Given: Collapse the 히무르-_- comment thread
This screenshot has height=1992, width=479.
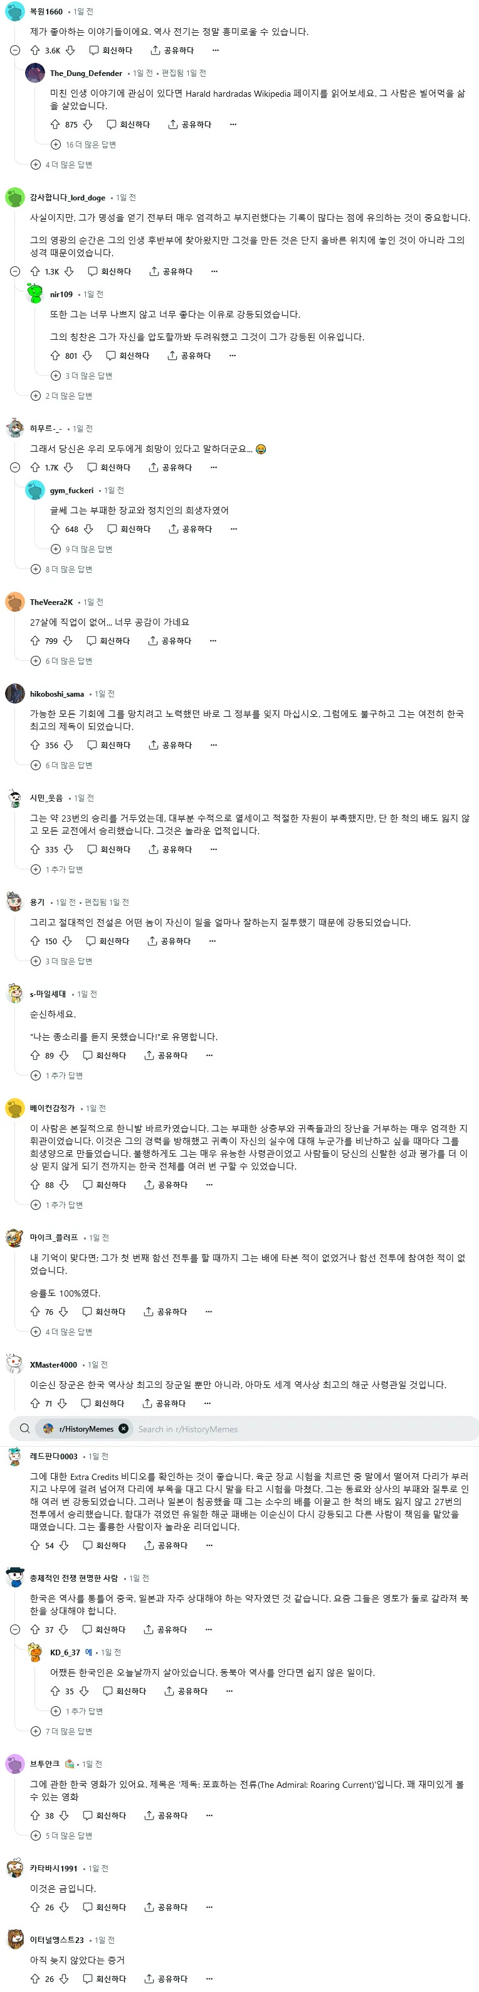Looking at the screenshot, I should (14, 468).
